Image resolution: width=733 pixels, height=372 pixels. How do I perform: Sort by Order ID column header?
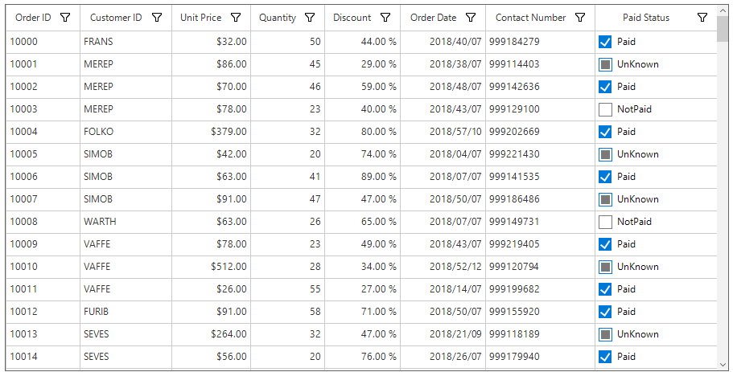coord(33,18)
